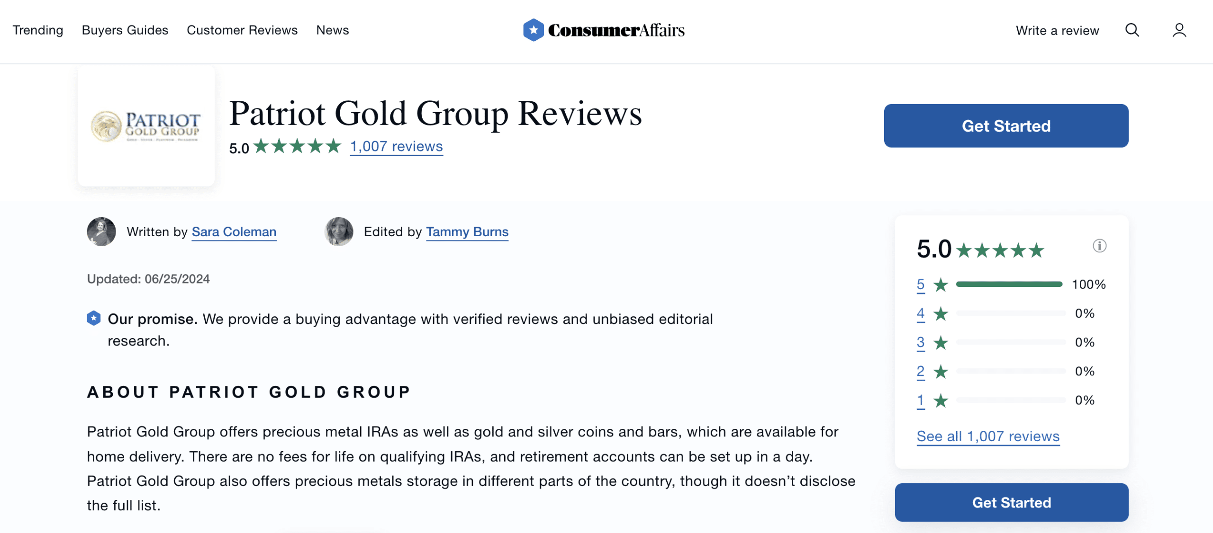Click the Our promise badge icon
The height and width of the screenshot is (533, 1213).
(x=93, y=319)
